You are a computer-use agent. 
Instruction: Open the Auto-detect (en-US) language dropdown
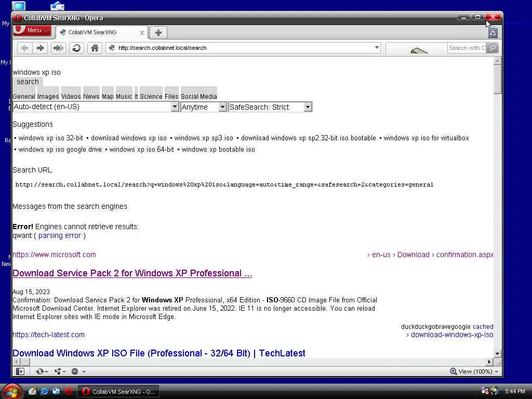tap(96, 107)
